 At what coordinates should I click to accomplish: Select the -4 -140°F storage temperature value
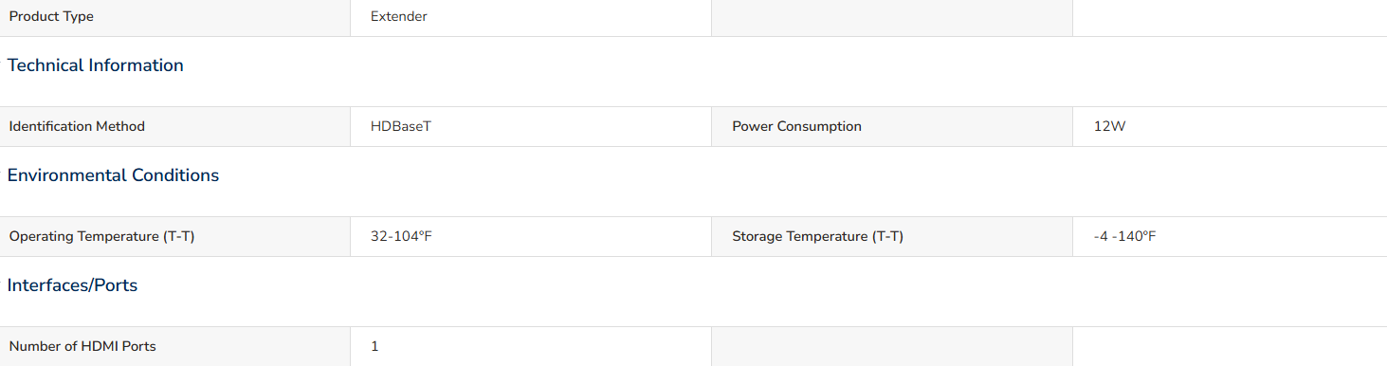point(1124,236)
